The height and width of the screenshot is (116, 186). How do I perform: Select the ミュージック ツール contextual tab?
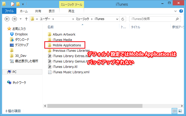tap(71, 5)
